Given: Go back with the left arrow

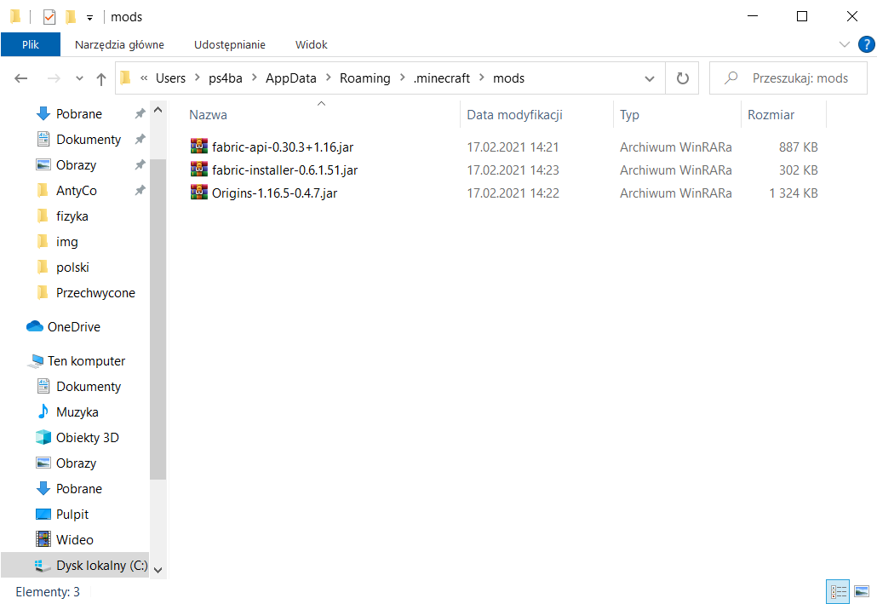Looking at the screenshot, I should (x=21, y=78).
